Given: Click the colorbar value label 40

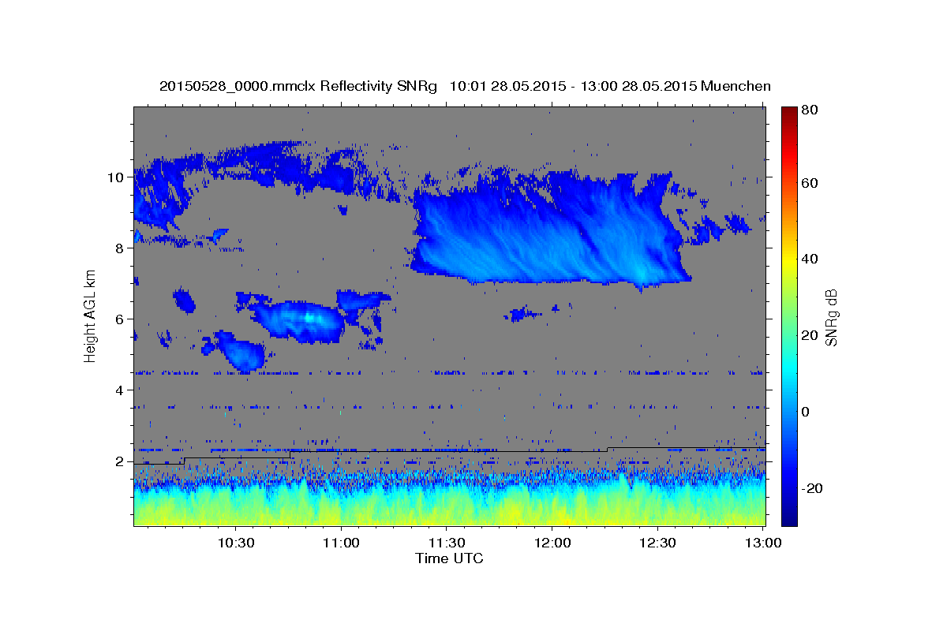Looking at the screenshot, I should coord(810,259).
